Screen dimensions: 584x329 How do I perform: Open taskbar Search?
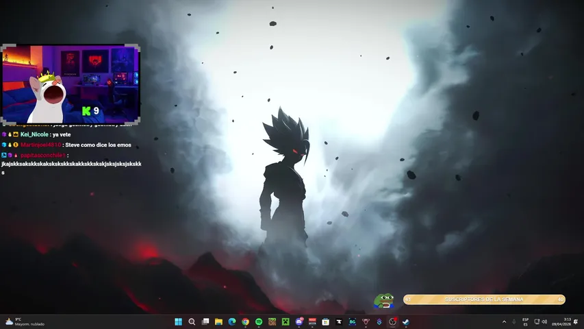(192, 321)
